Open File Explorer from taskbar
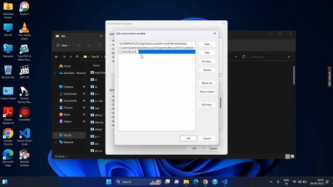Viewport: 333px width, 187px height. (186, 182)
